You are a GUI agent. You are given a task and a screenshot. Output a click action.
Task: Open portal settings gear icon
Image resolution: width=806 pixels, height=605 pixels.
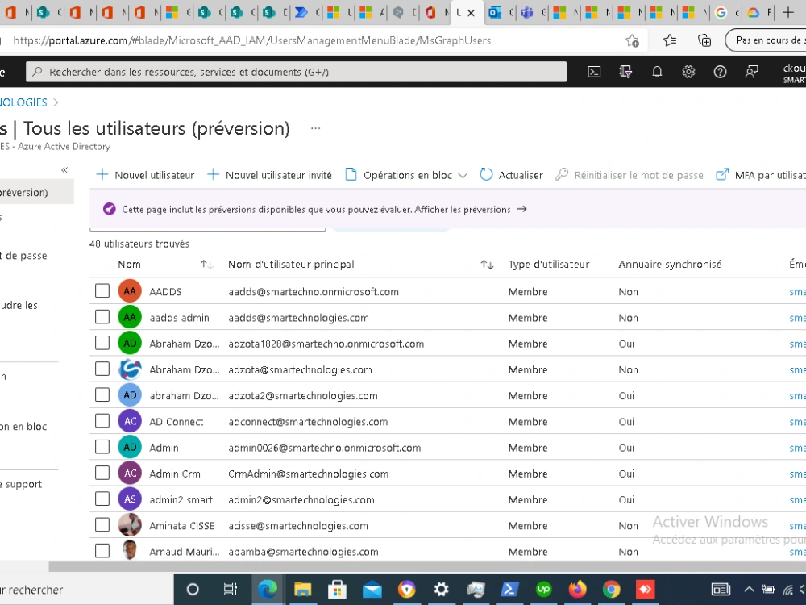click(688, 72)
